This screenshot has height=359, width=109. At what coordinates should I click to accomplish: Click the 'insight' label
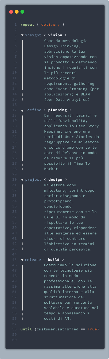coord(33,35)
